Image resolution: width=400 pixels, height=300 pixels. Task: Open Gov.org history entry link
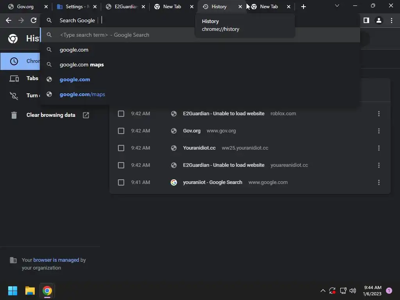pyautogui.click(x=191, y=131)
